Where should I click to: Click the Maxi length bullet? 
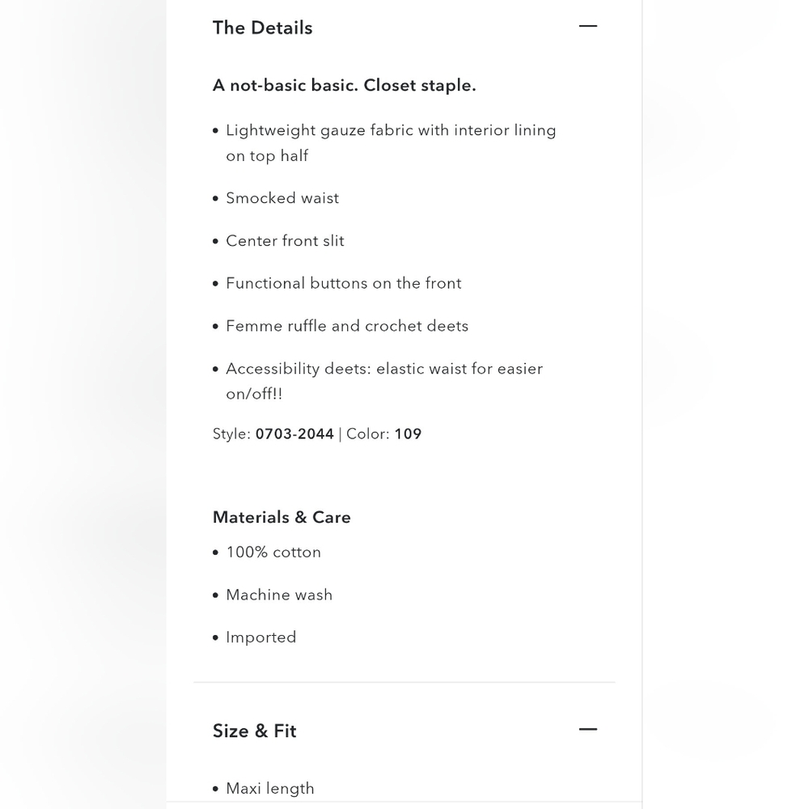coord(270,788)
